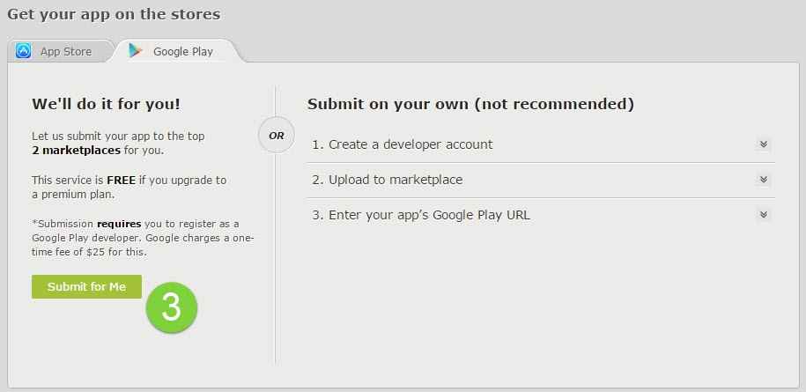Click Submit on your own heading
This screenshot has height=392, width=806.
click(x=470, y=104)
